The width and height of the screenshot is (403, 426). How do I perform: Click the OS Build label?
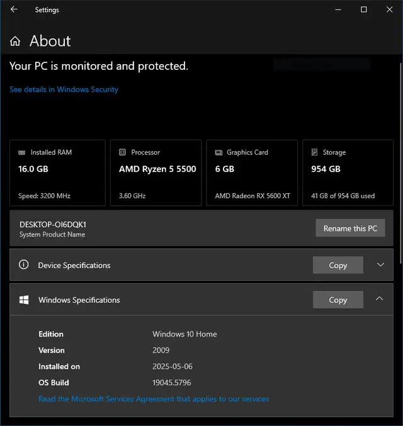54,383
